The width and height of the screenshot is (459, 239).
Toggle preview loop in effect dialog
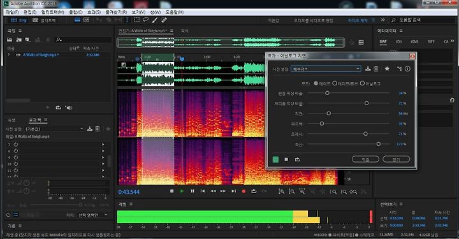(298, 159)
